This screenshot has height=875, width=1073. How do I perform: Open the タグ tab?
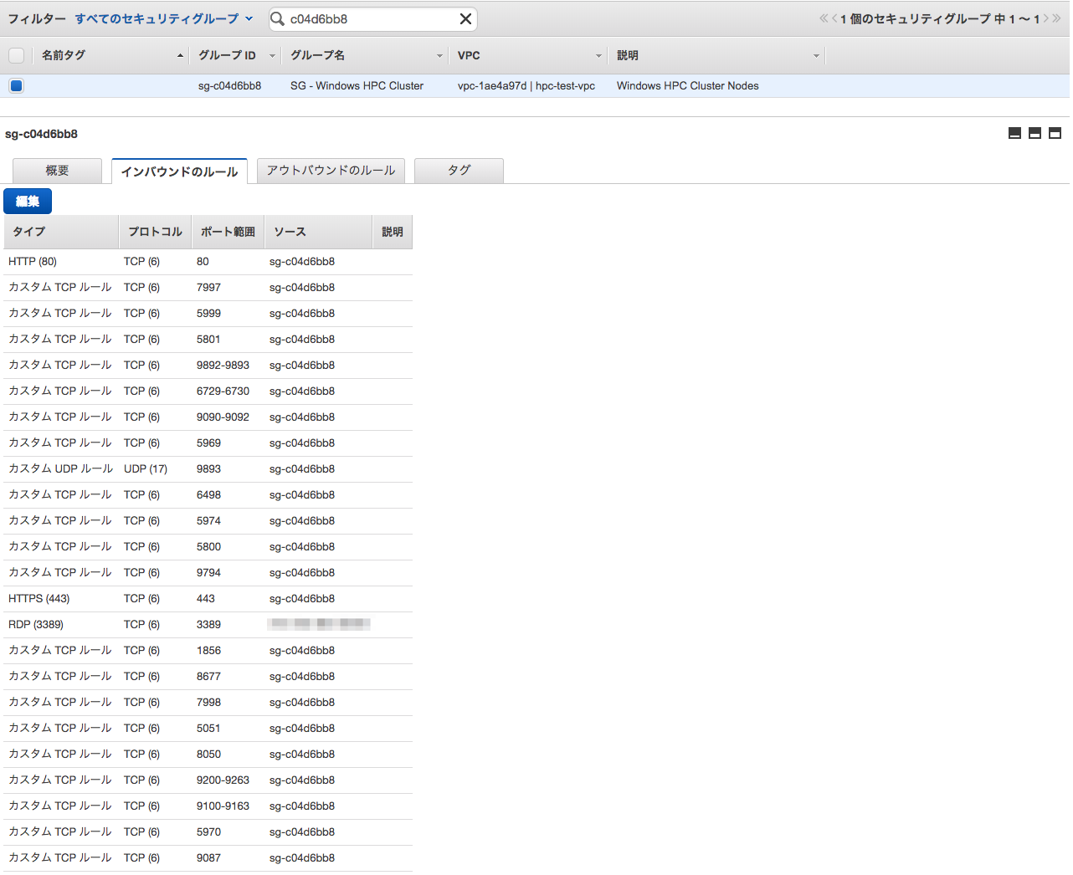pos(459,170)
